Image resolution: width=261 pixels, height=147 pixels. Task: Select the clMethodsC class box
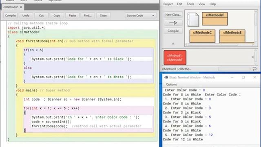(x=202, y=36)
